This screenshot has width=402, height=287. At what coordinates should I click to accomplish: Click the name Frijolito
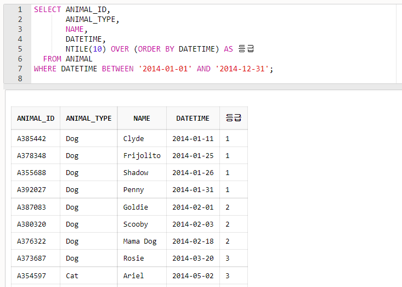click(142, 156)
